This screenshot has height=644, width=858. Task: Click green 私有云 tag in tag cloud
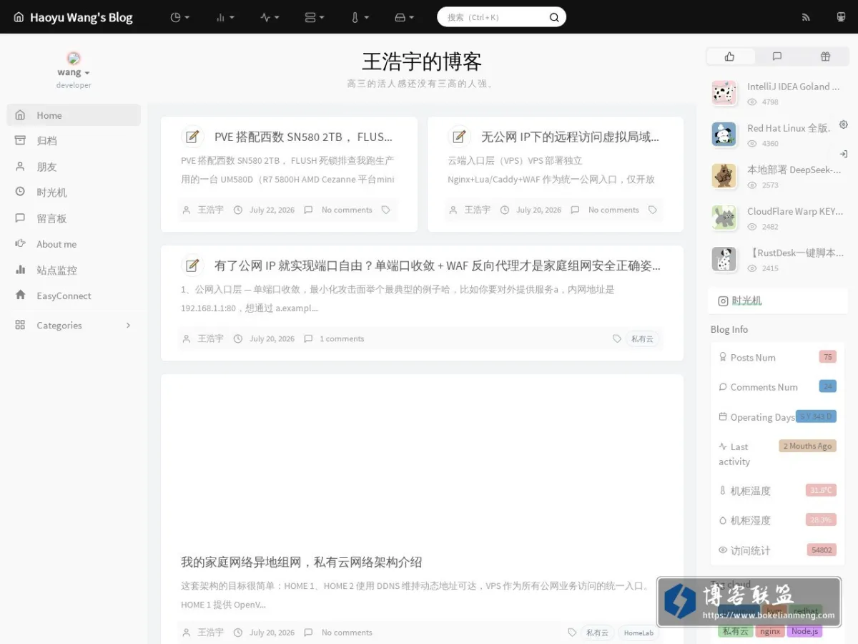click(x=736, y=631)
